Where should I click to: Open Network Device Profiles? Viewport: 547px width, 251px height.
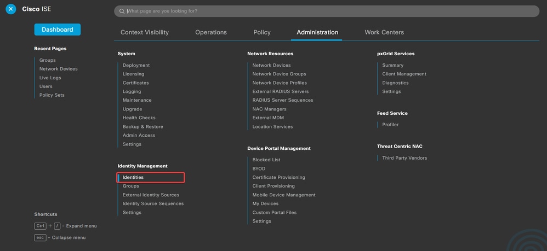coord(280,83)
